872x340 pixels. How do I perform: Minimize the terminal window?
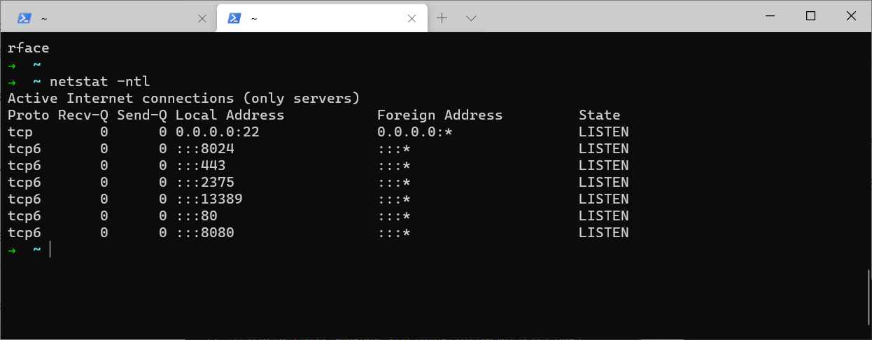(x=770, y=16)
